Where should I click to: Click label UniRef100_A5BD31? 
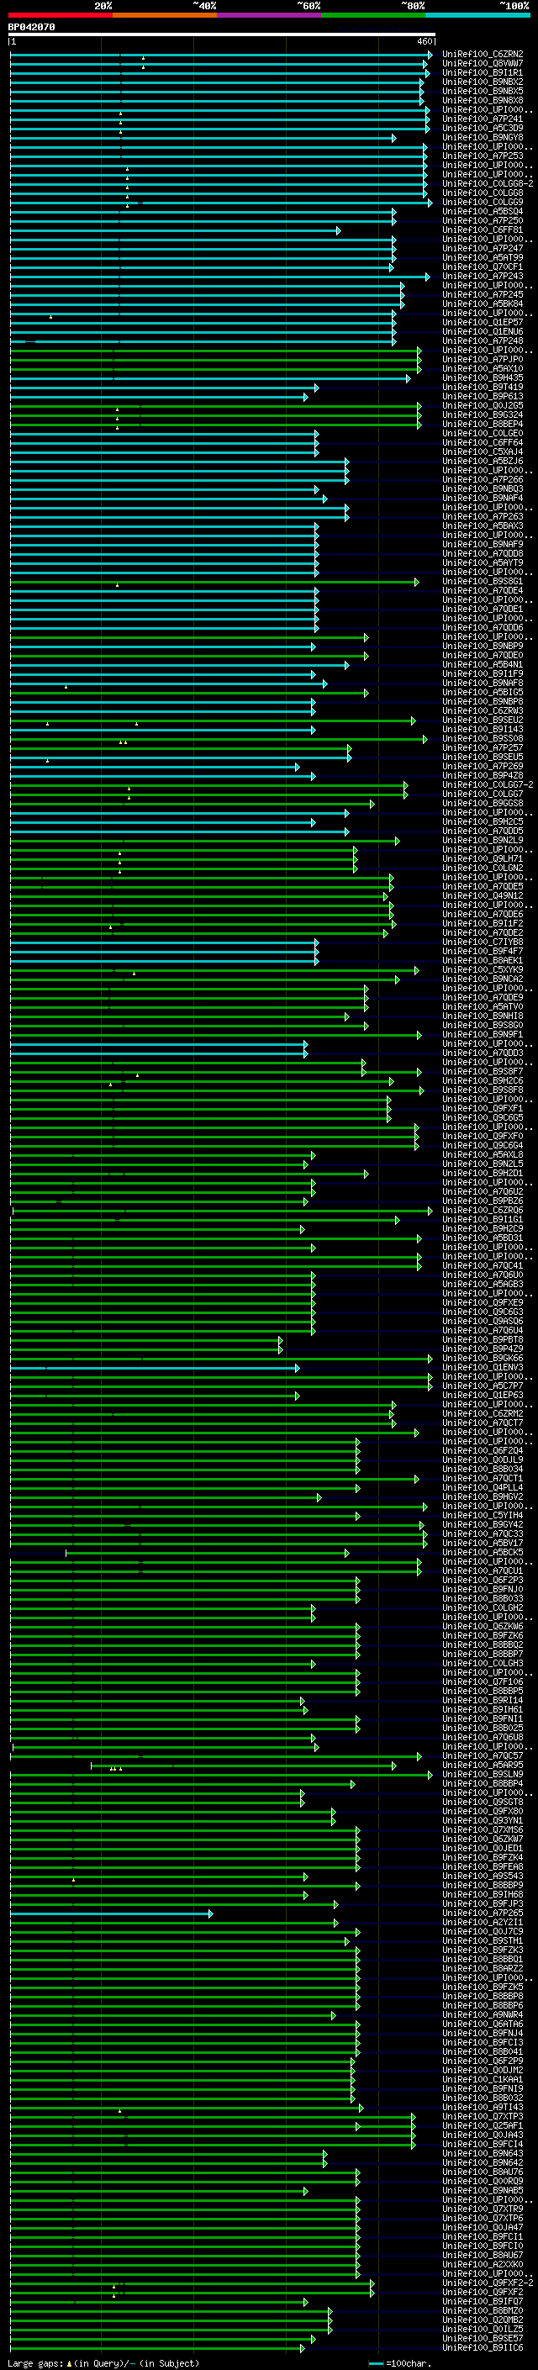pos(483,1238)
